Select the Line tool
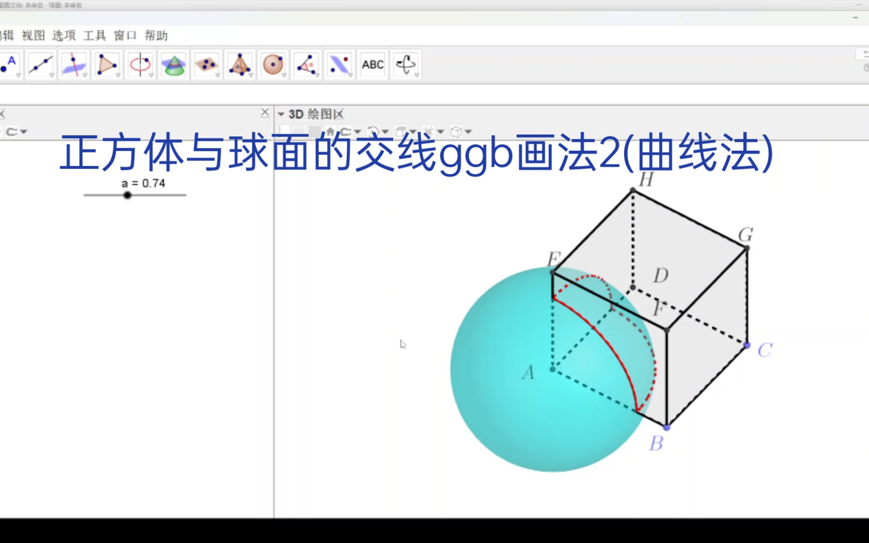The height and width of the screenshot is (543, 869). click(x=40, y=64)
